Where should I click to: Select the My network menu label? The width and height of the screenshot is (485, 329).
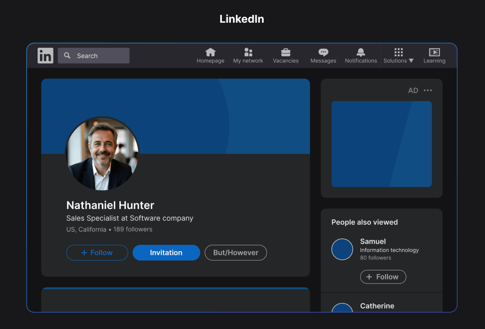[x=248, y=61]
